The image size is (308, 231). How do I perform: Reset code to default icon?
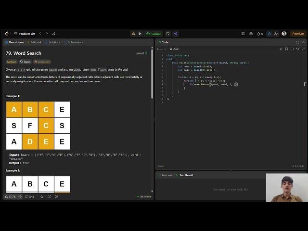(298, 49)
